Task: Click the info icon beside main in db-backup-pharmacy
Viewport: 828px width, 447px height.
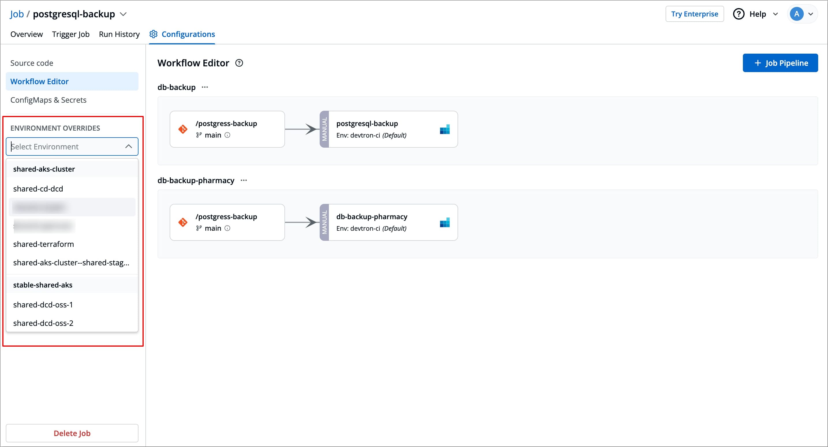Action: pos(227,228)
